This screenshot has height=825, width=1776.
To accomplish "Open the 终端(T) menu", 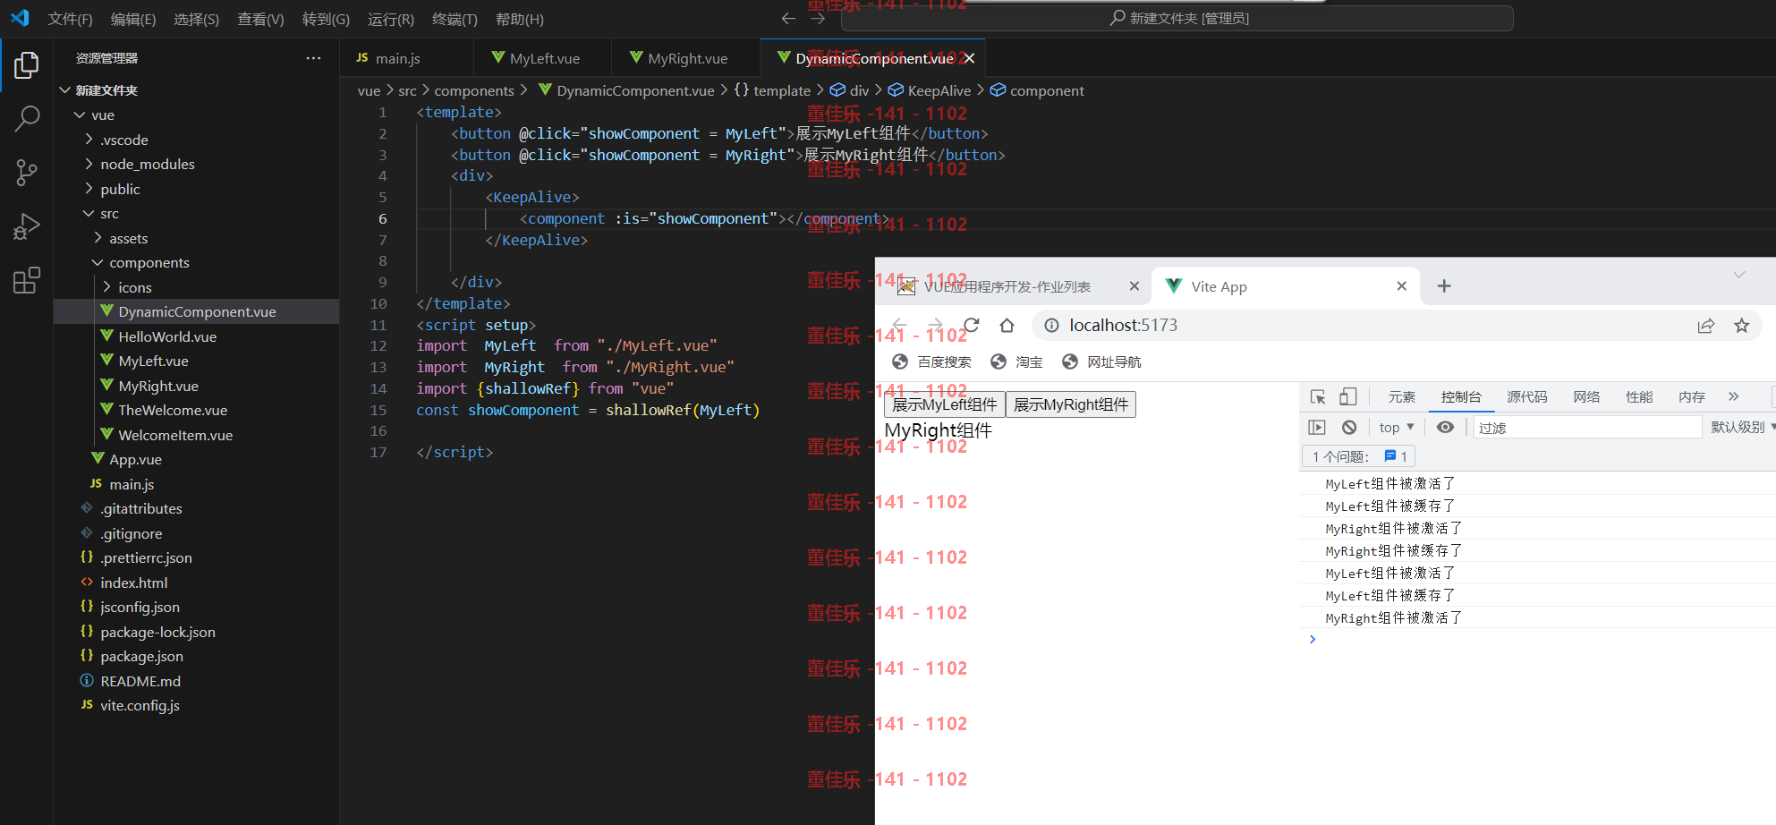I will (x=455, y=19).
